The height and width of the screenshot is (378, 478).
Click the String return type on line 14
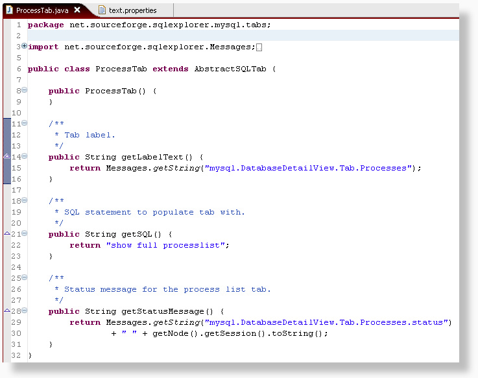pos(101,157)
